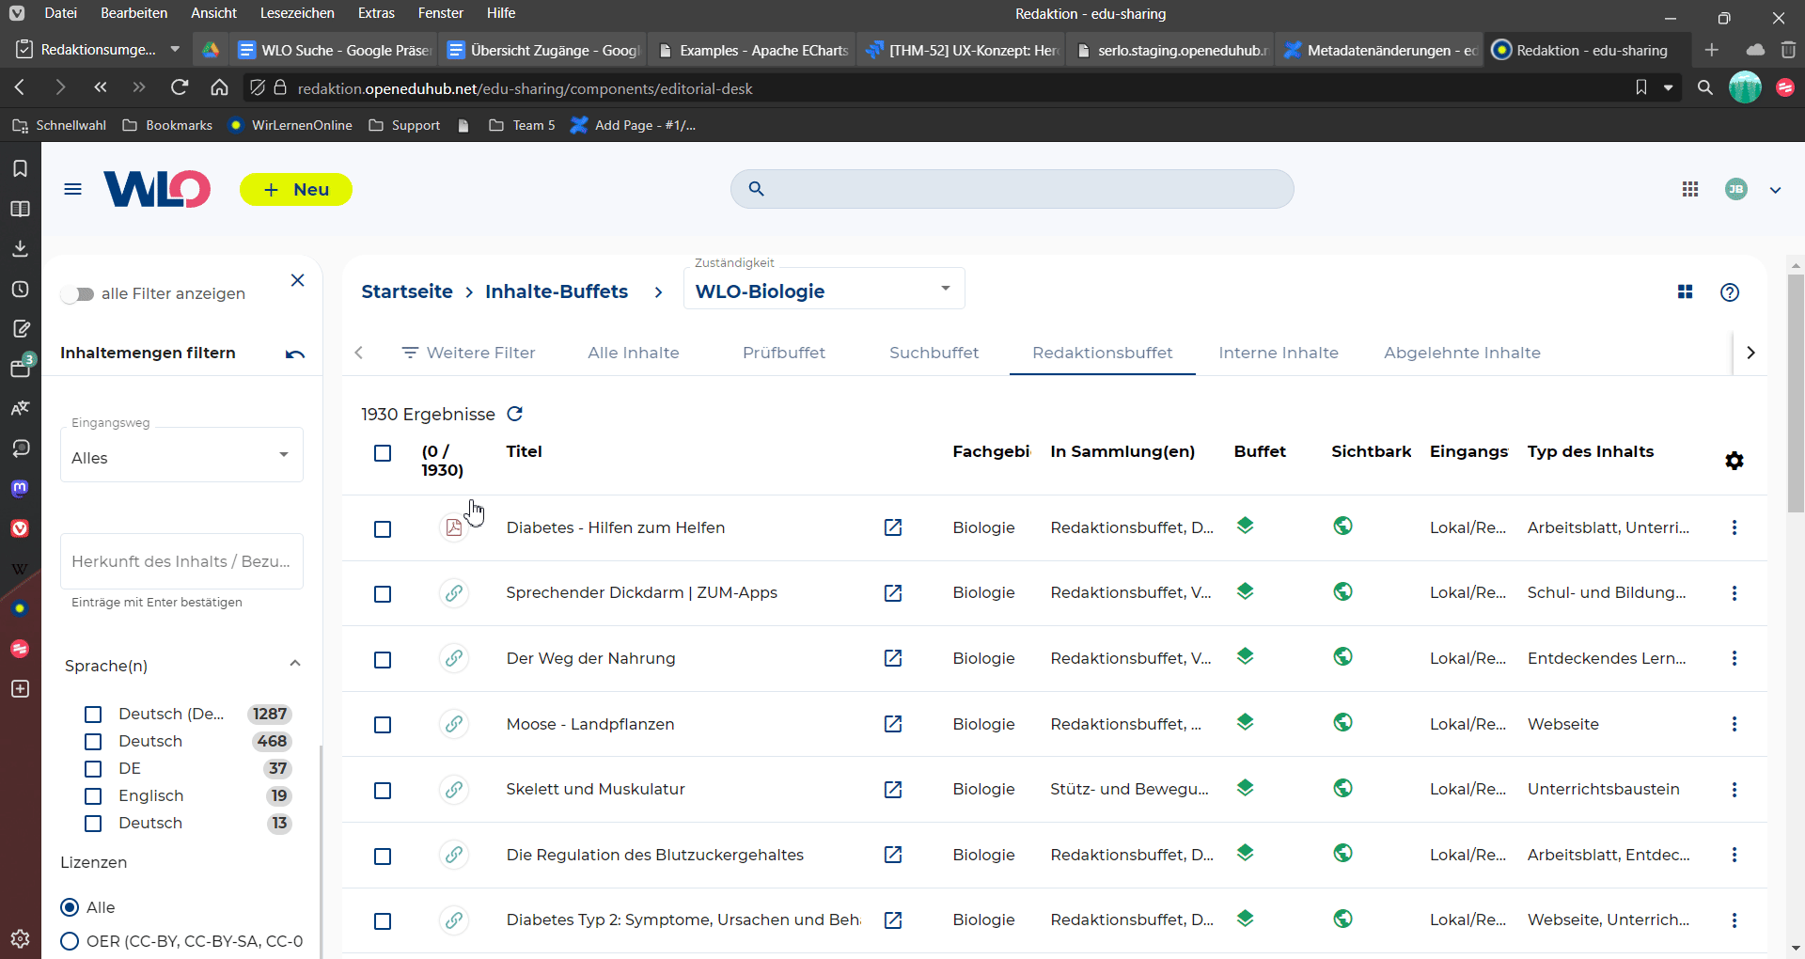
Task: Open the Abgelehnte Inhalte tab
Action: (x=1461, y=353)
